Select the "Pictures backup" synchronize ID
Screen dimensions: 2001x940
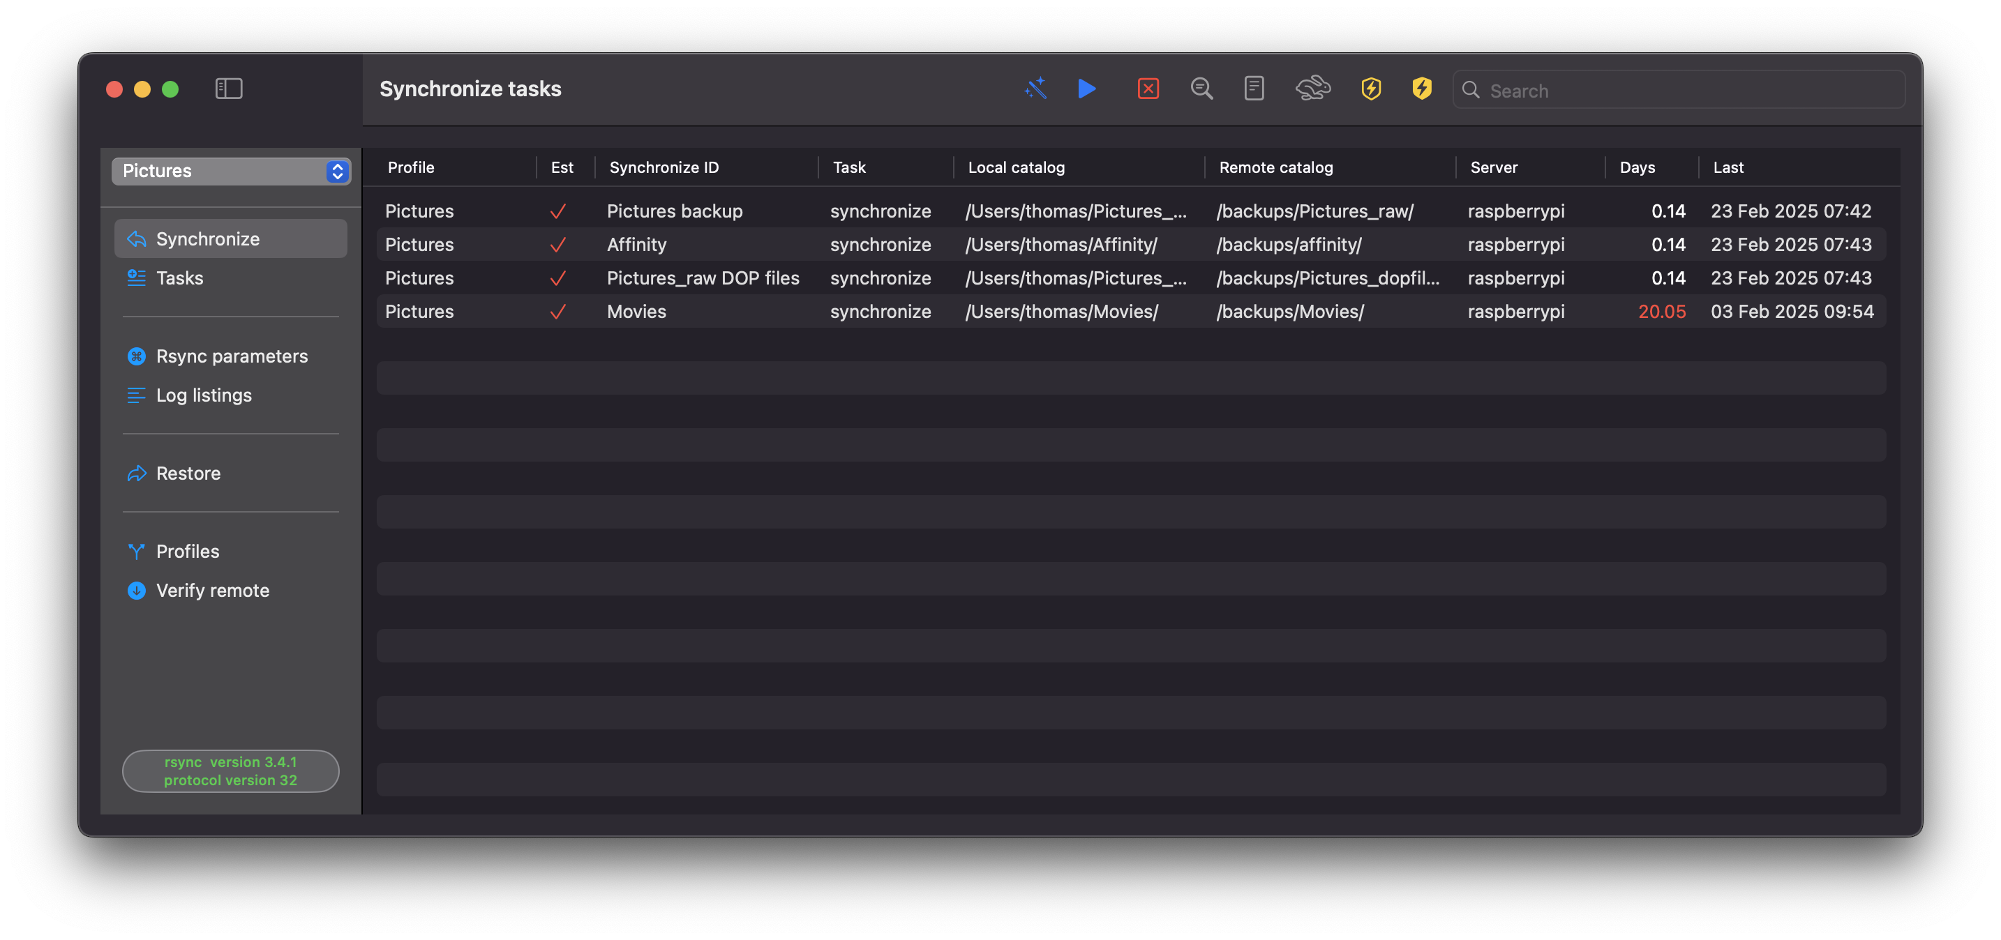pyautogui.click(x=674, y=211)
